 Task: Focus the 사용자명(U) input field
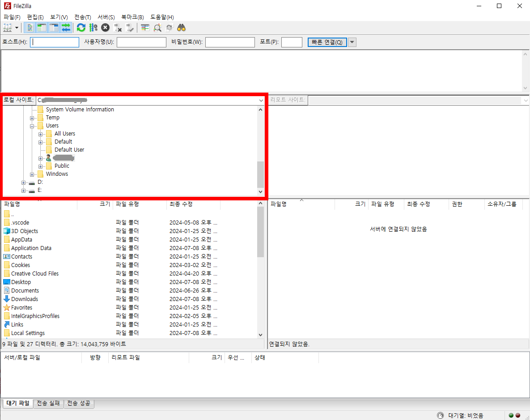click(142, 42)
